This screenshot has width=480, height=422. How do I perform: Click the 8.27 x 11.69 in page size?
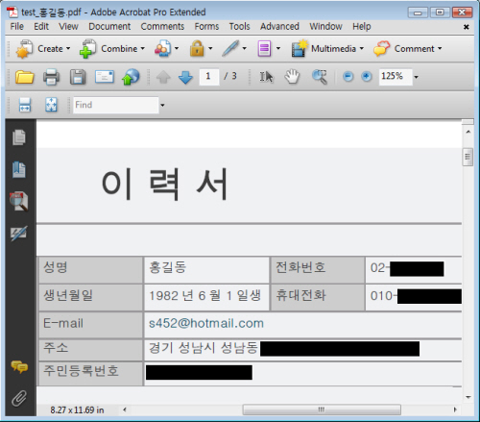coord(77,410)
